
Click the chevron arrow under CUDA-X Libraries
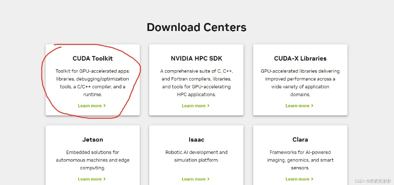point(312,106)
